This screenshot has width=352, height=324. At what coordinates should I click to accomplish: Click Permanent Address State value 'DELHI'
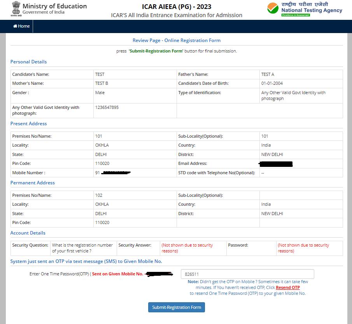tap(101, 214)
